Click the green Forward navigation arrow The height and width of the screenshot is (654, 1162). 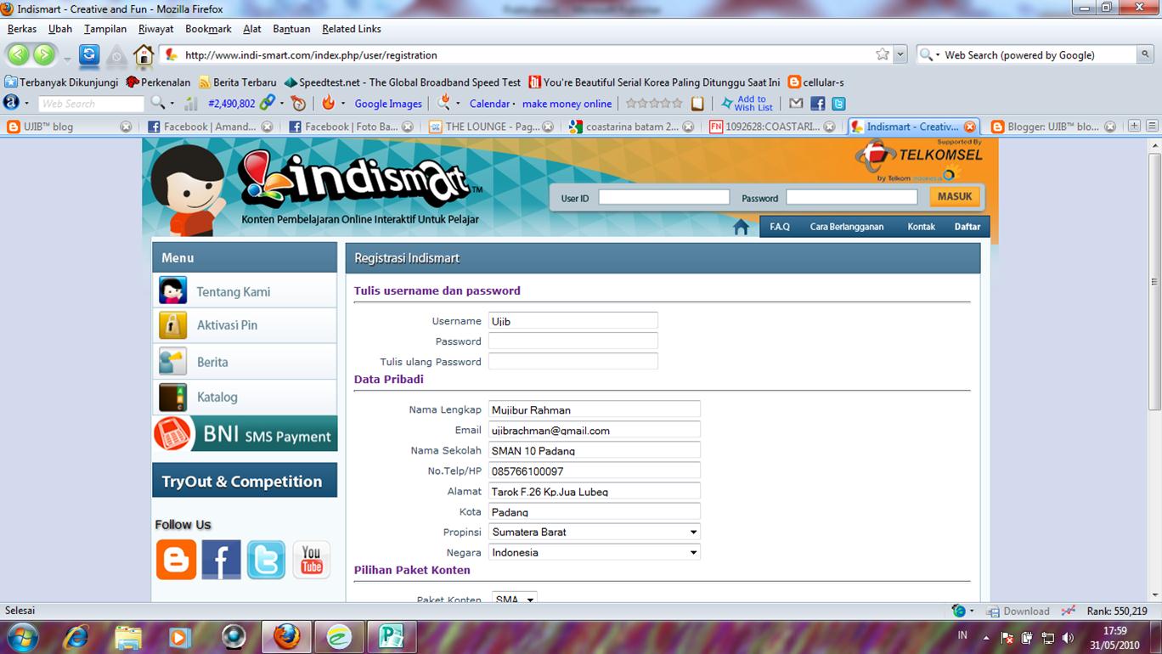pyautogui.click(x=43, y=55)
